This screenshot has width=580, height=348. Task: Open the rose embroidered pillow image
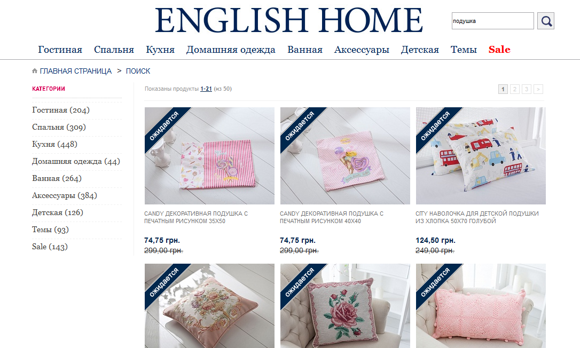point(345,306)
